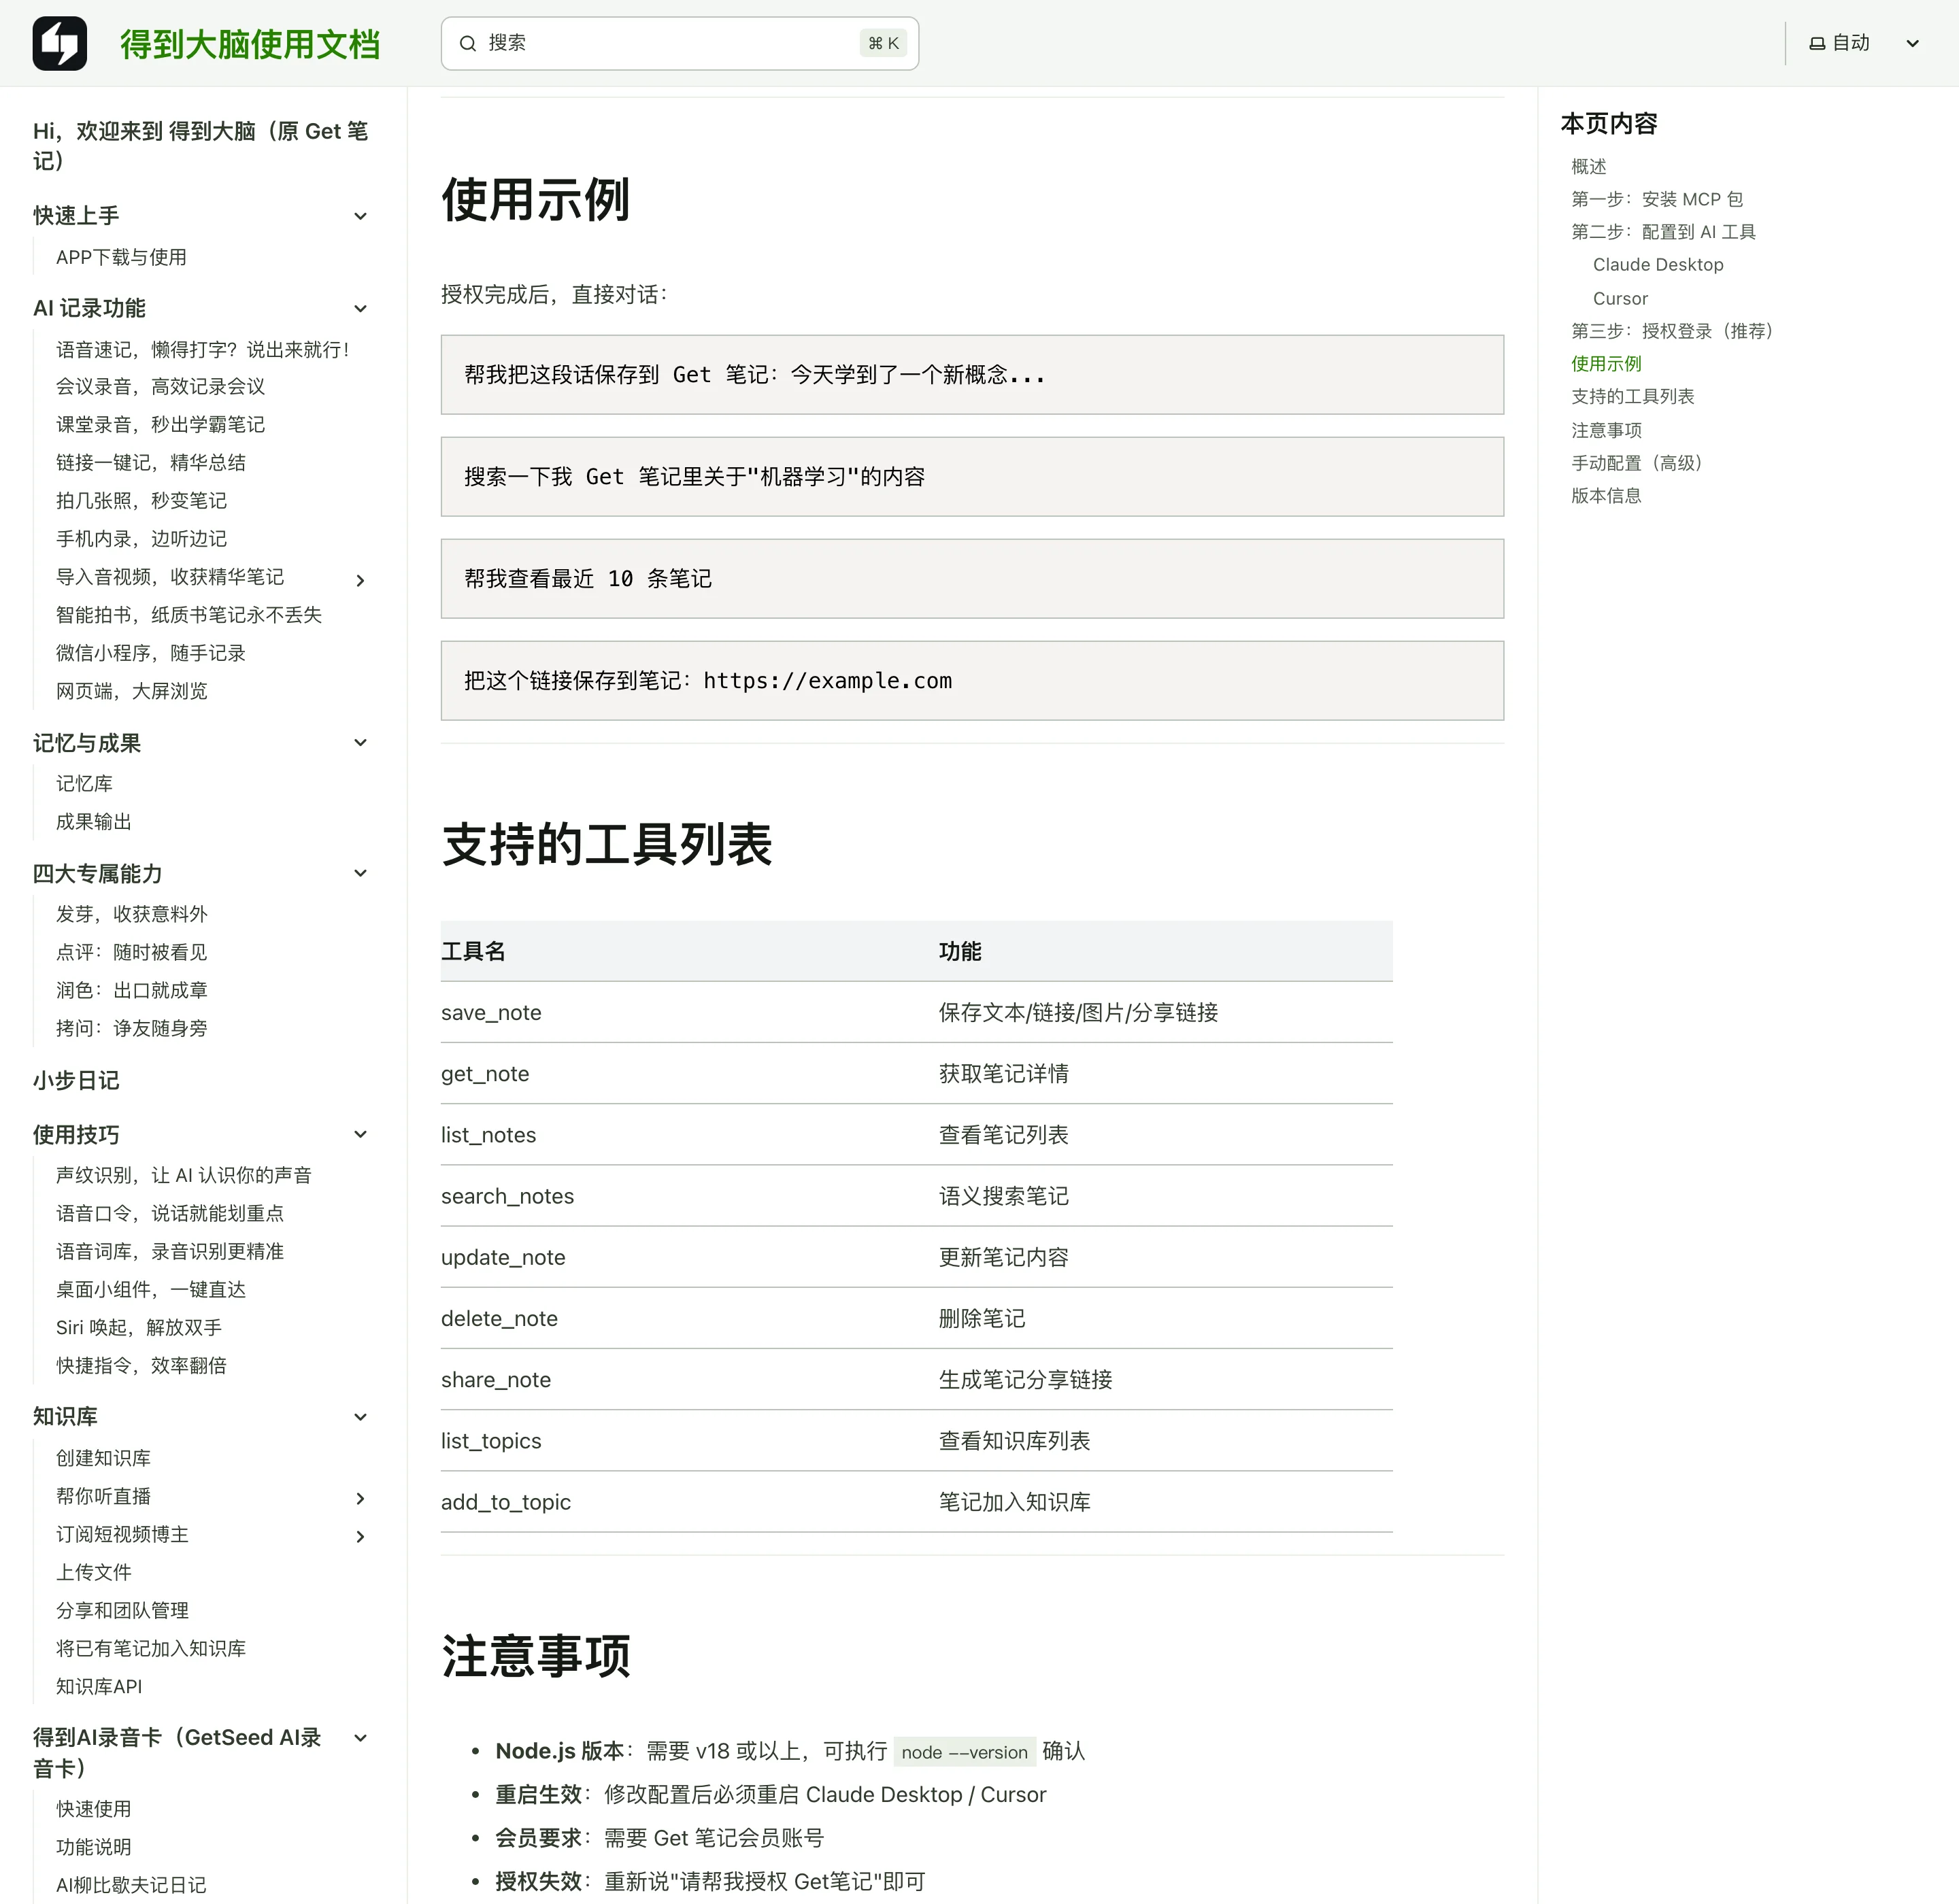Open 分享和团队管理 sidebar item
The width and height of the screenshot is (1959, 1904).
pyautogui.click(x=122, y=1609)
